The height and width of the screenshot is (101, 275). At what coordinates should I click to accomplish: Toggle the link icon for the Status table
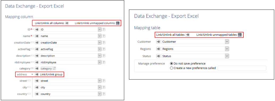[x=158, y=56]
